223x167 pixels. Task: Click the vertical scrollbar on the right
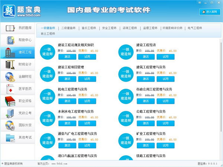pos(221,82)
